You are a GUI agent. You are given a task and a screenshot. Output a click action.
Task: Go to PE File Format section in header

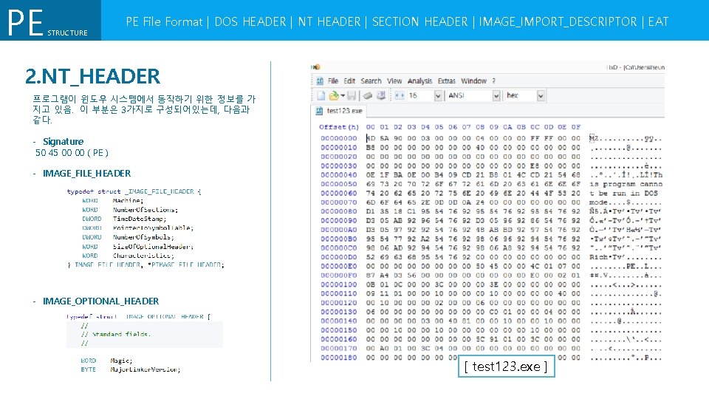(164, 21)
